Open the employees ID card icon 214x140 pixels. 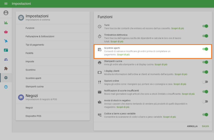(x=6, y=50)
